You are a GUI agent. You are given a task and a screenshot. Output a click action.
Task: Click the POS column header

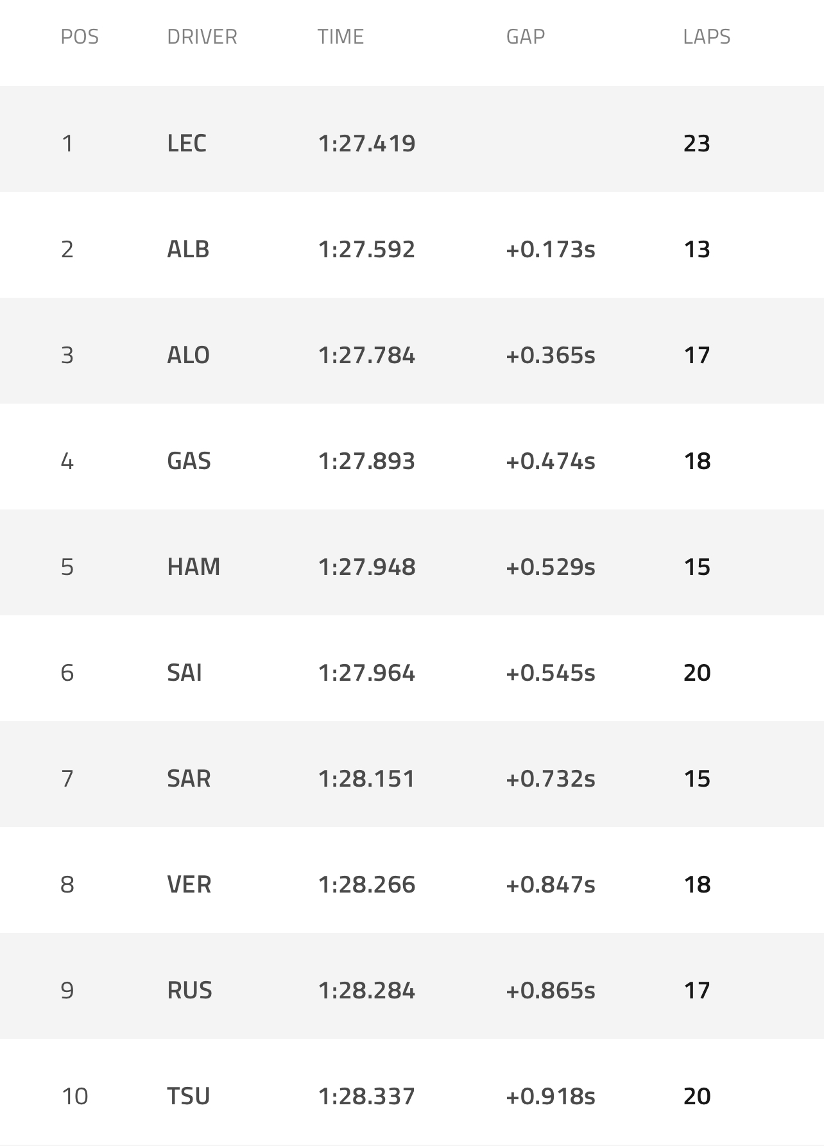tap(80, 37)
